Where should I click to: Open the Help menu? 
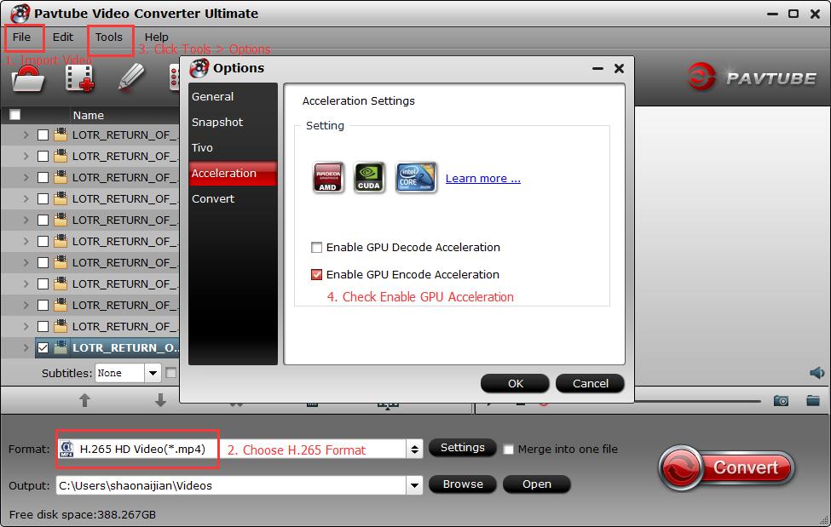pyautogui.click(x=156, y=37)
